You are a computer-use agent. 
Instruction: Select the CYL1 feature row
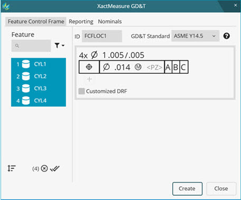point(39,64)
